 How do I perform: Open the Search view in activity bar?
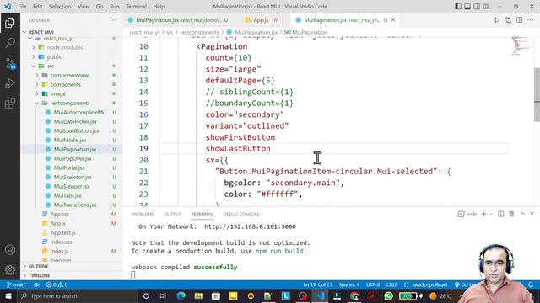click(10, 43)
